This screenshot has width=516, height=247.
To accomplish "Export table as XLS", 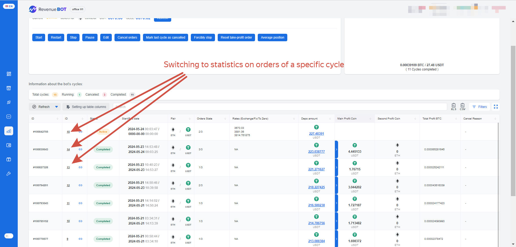I will click(454, 107).
